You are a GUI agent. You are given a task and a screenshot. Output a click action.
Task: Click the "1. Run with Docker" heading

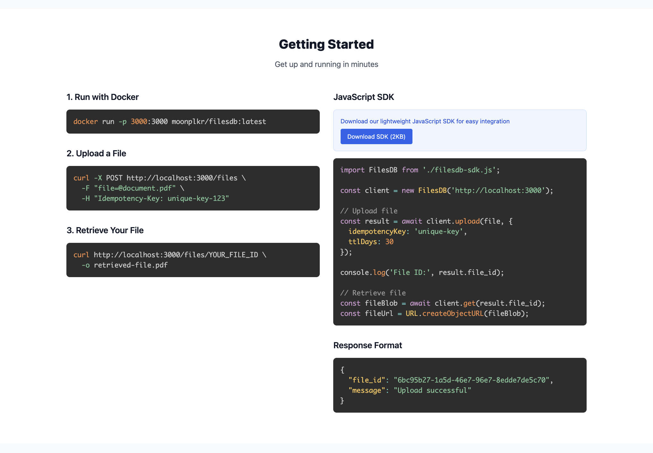click(102, 97)
